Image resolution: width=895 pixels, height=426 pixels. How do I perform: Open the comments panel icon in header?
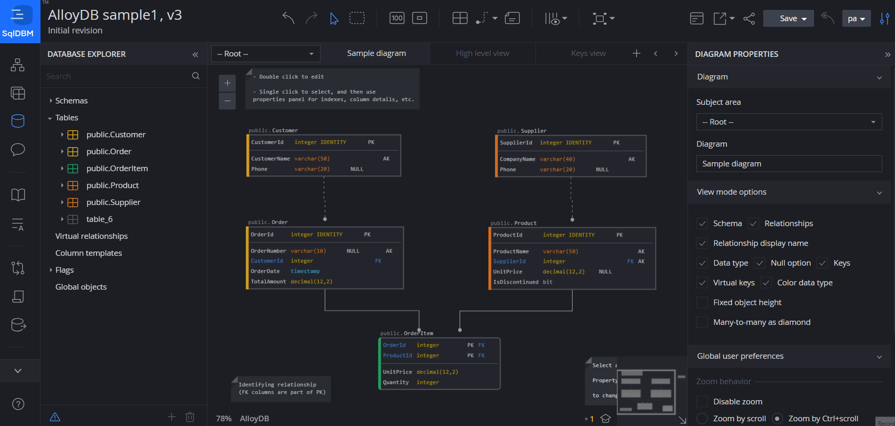coord(696,18)
